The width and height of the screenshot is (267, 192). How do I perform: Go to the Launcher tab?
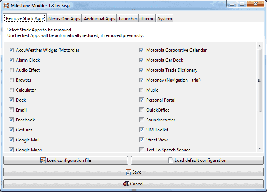(x=128, y=19)
